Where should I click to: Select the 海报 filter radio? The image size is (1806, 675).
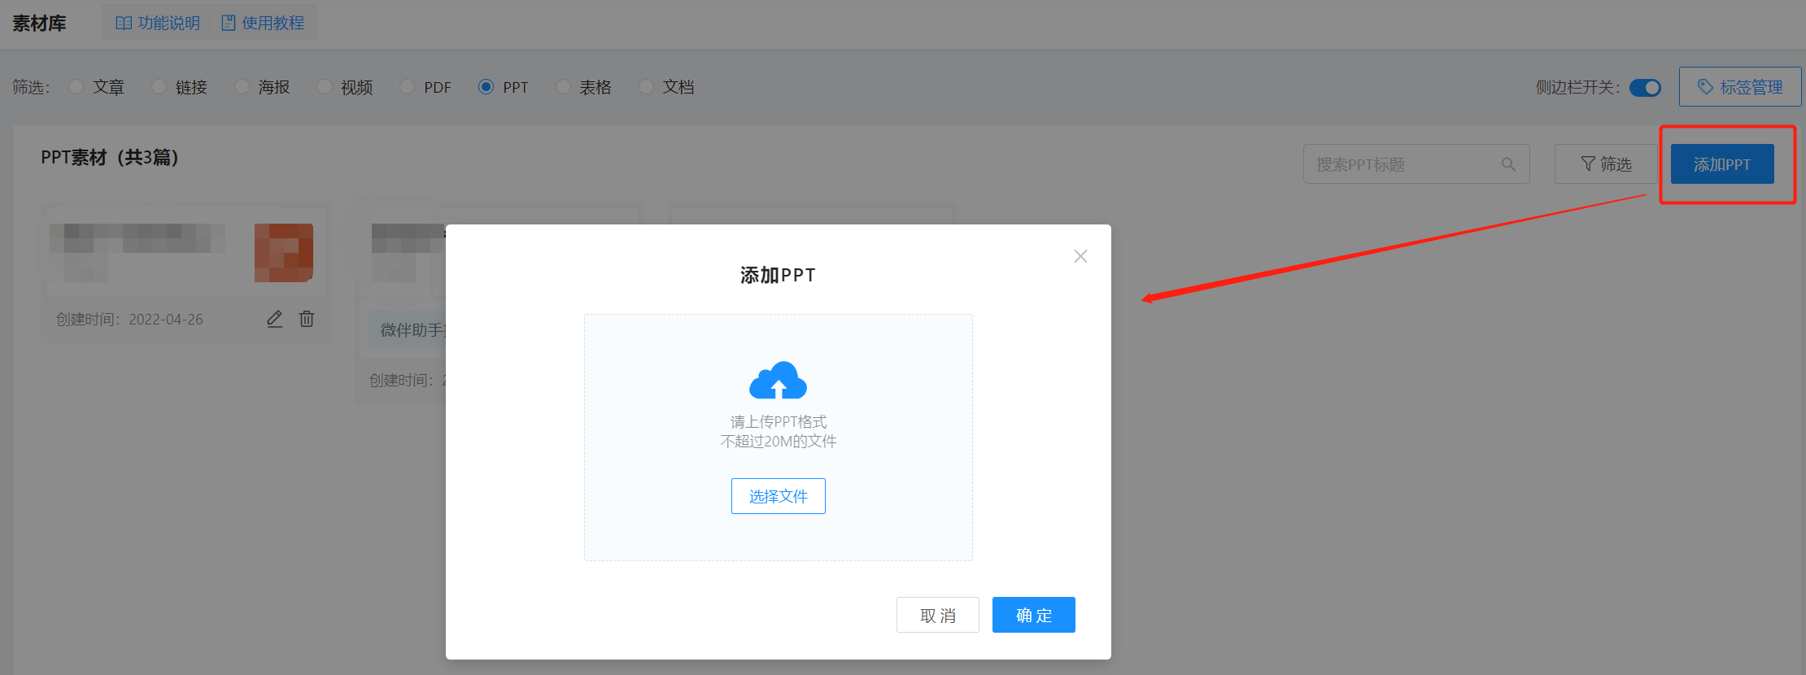pos(242,86)
